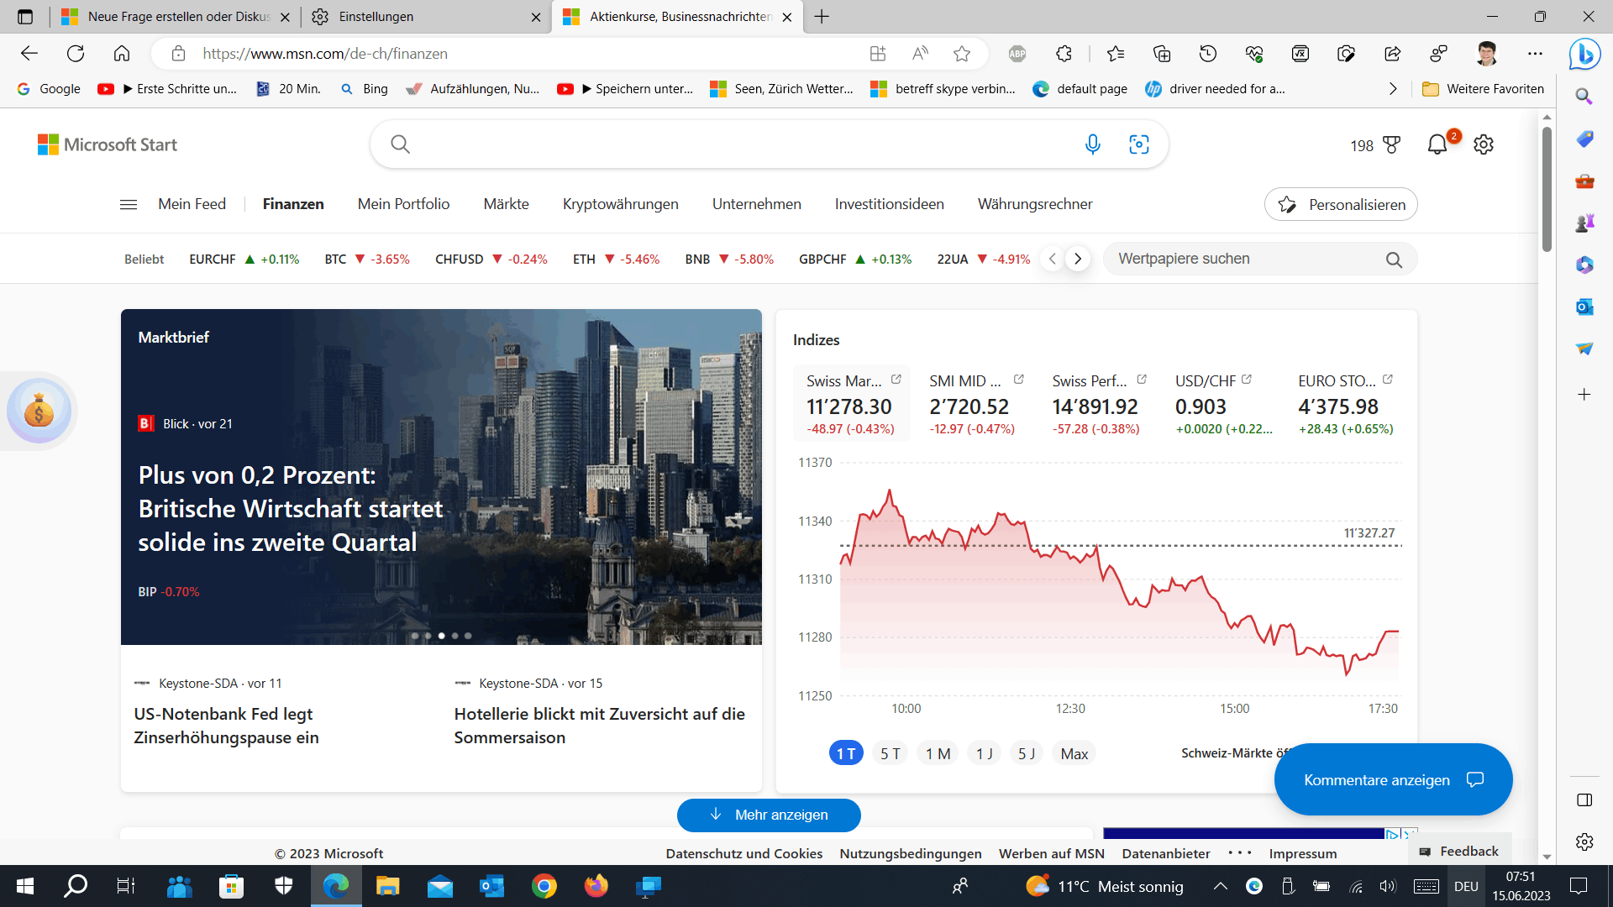This screenshot has height=907, width=1613.
Task: Click Swiss Market index external link icon
Action: coord(896,380)
